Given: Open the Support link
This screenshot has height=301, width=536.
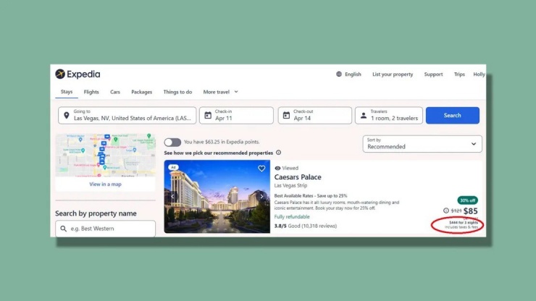Looking at the screenshot, I should 433,74.
